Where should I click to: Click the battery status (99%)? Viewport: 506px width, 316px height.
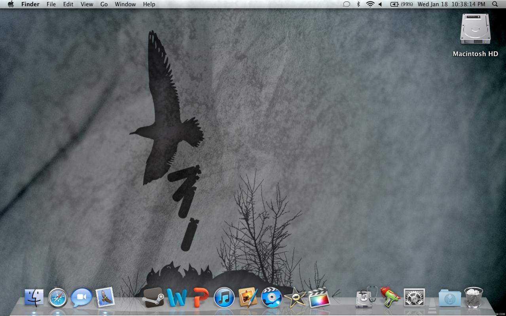coord(401,4)
